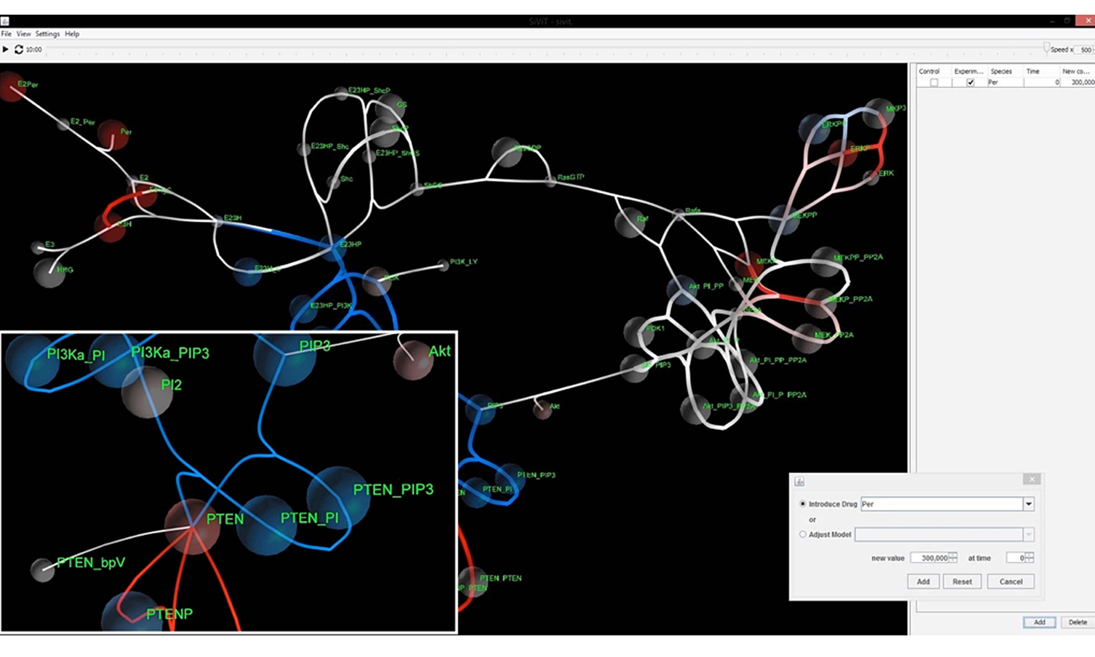Select the E23H species node
1095x657 pixels.
217,221
